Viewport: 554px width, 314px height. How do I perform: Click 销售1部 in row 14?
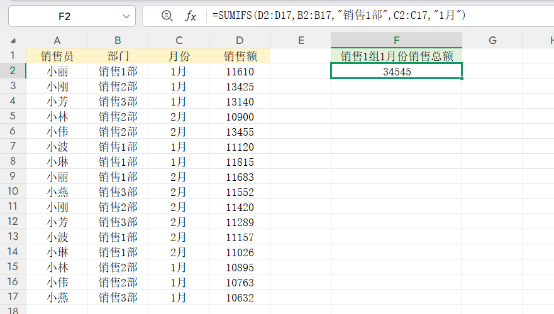(x=118, y=252)
